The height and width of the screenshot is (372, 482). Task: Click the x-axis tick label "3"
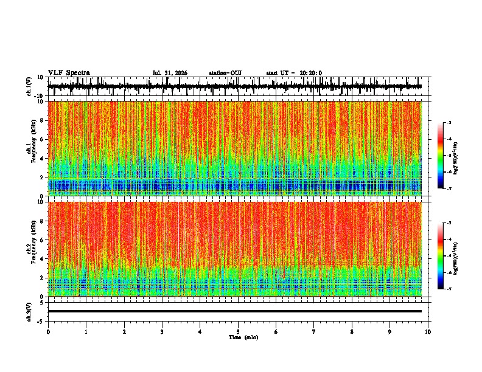pos(162,332)
